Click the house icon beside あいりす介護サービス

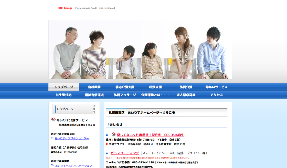pos(53,120)
